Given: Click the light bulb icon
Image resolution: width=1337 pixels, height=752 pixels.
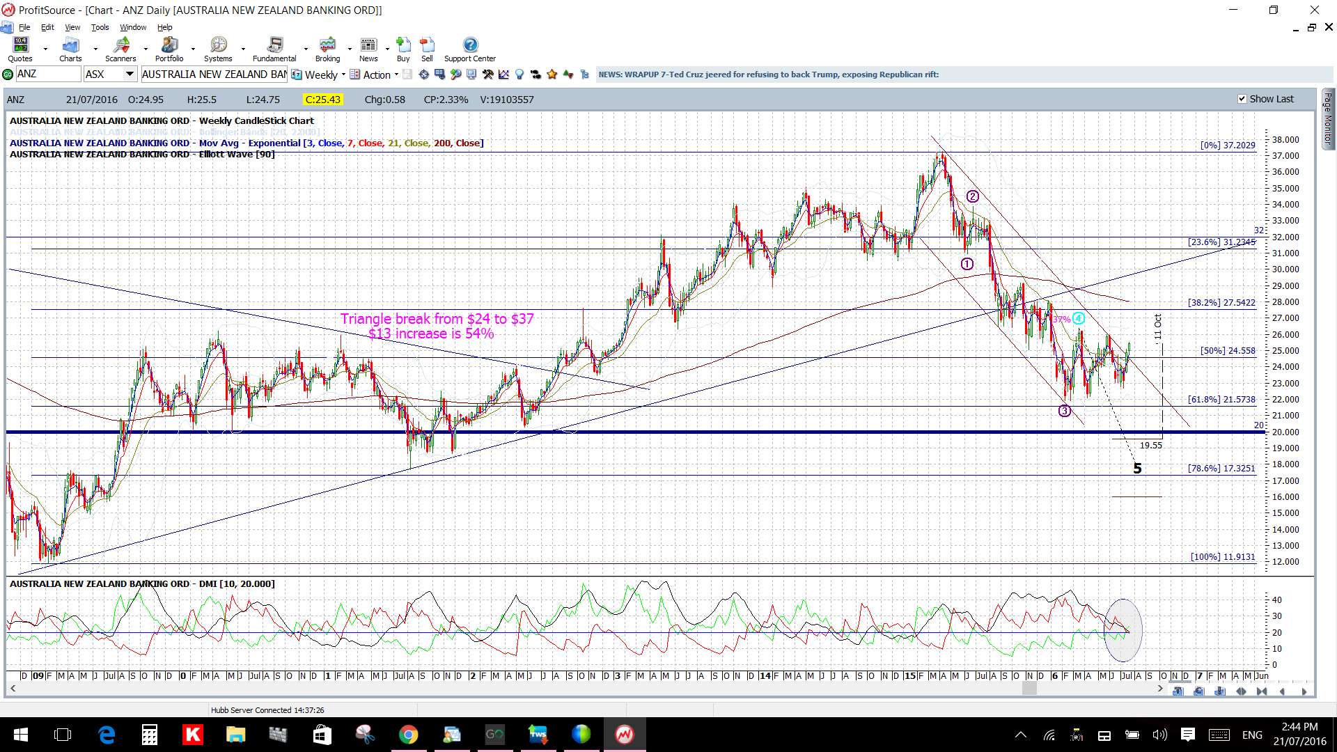Looking at the screenshot, I should click(x=519, y=75).
